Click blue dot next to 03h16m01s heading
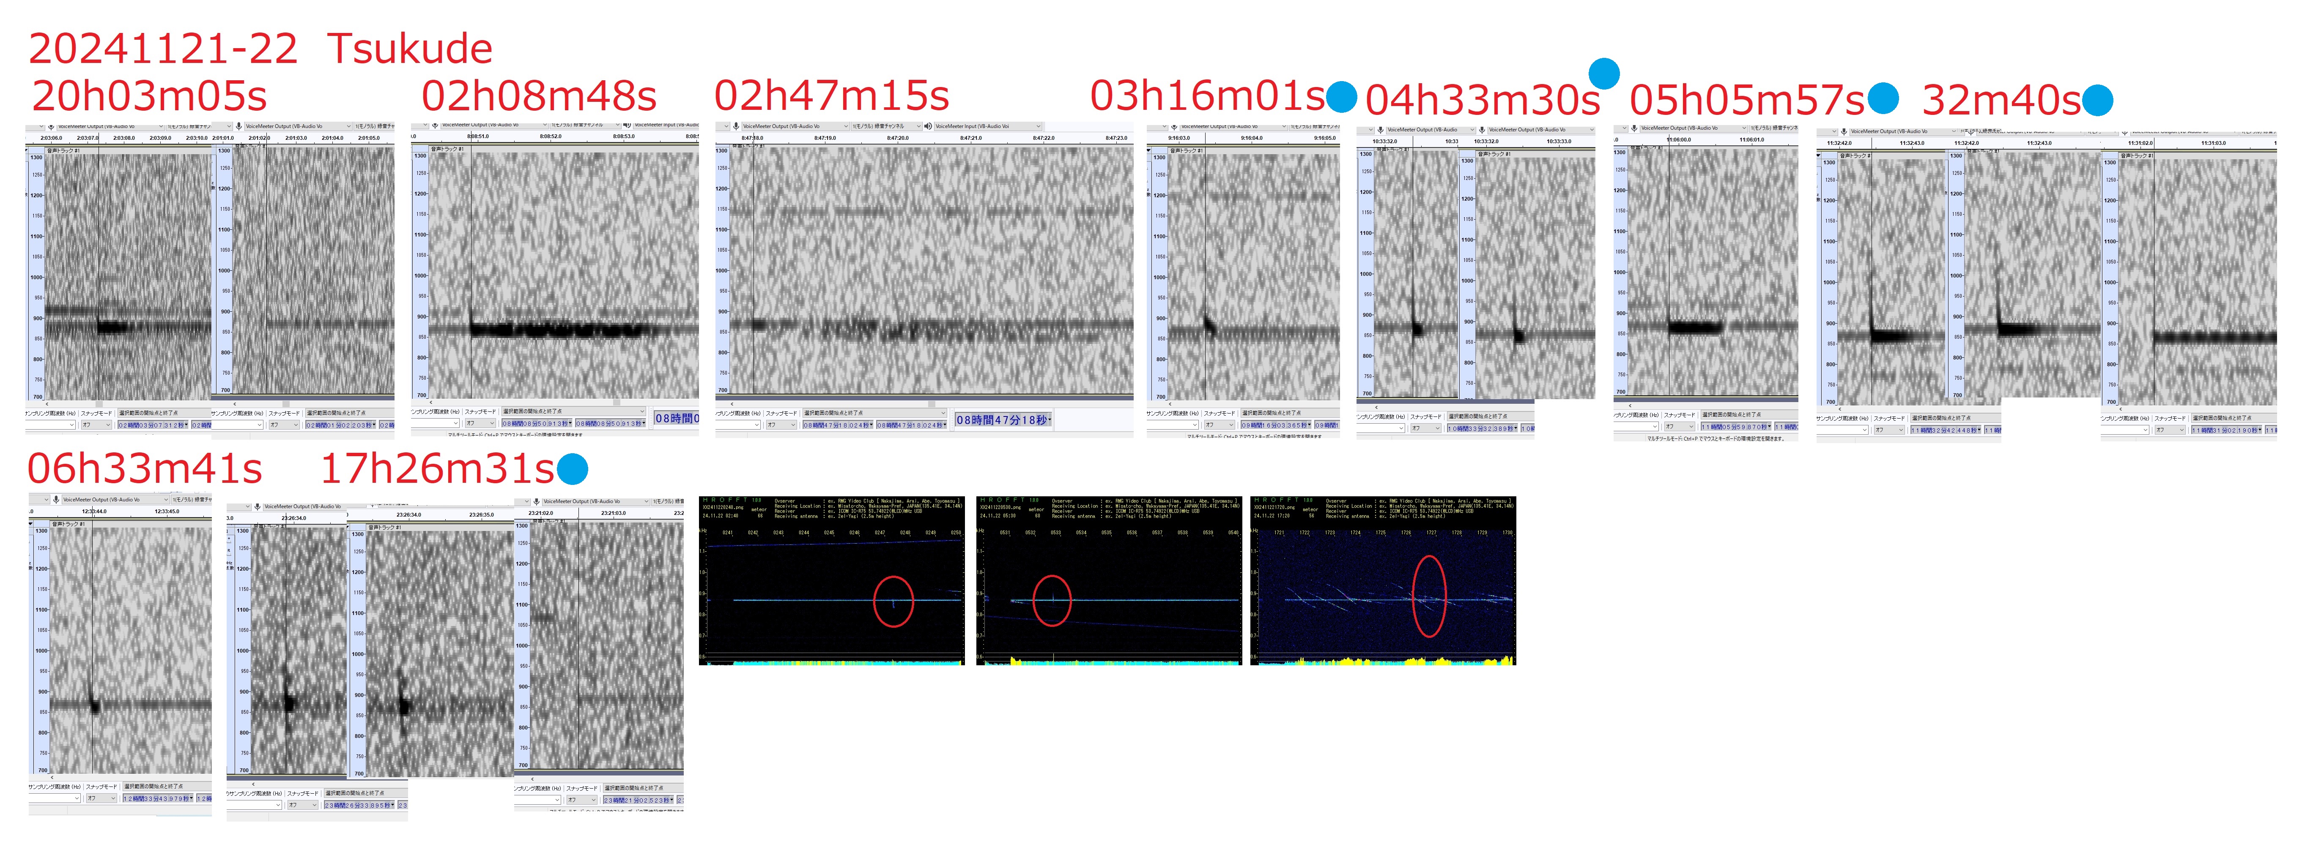Image resolution: width=2324 pixels, height=860 pixels. pos(1342,96)
